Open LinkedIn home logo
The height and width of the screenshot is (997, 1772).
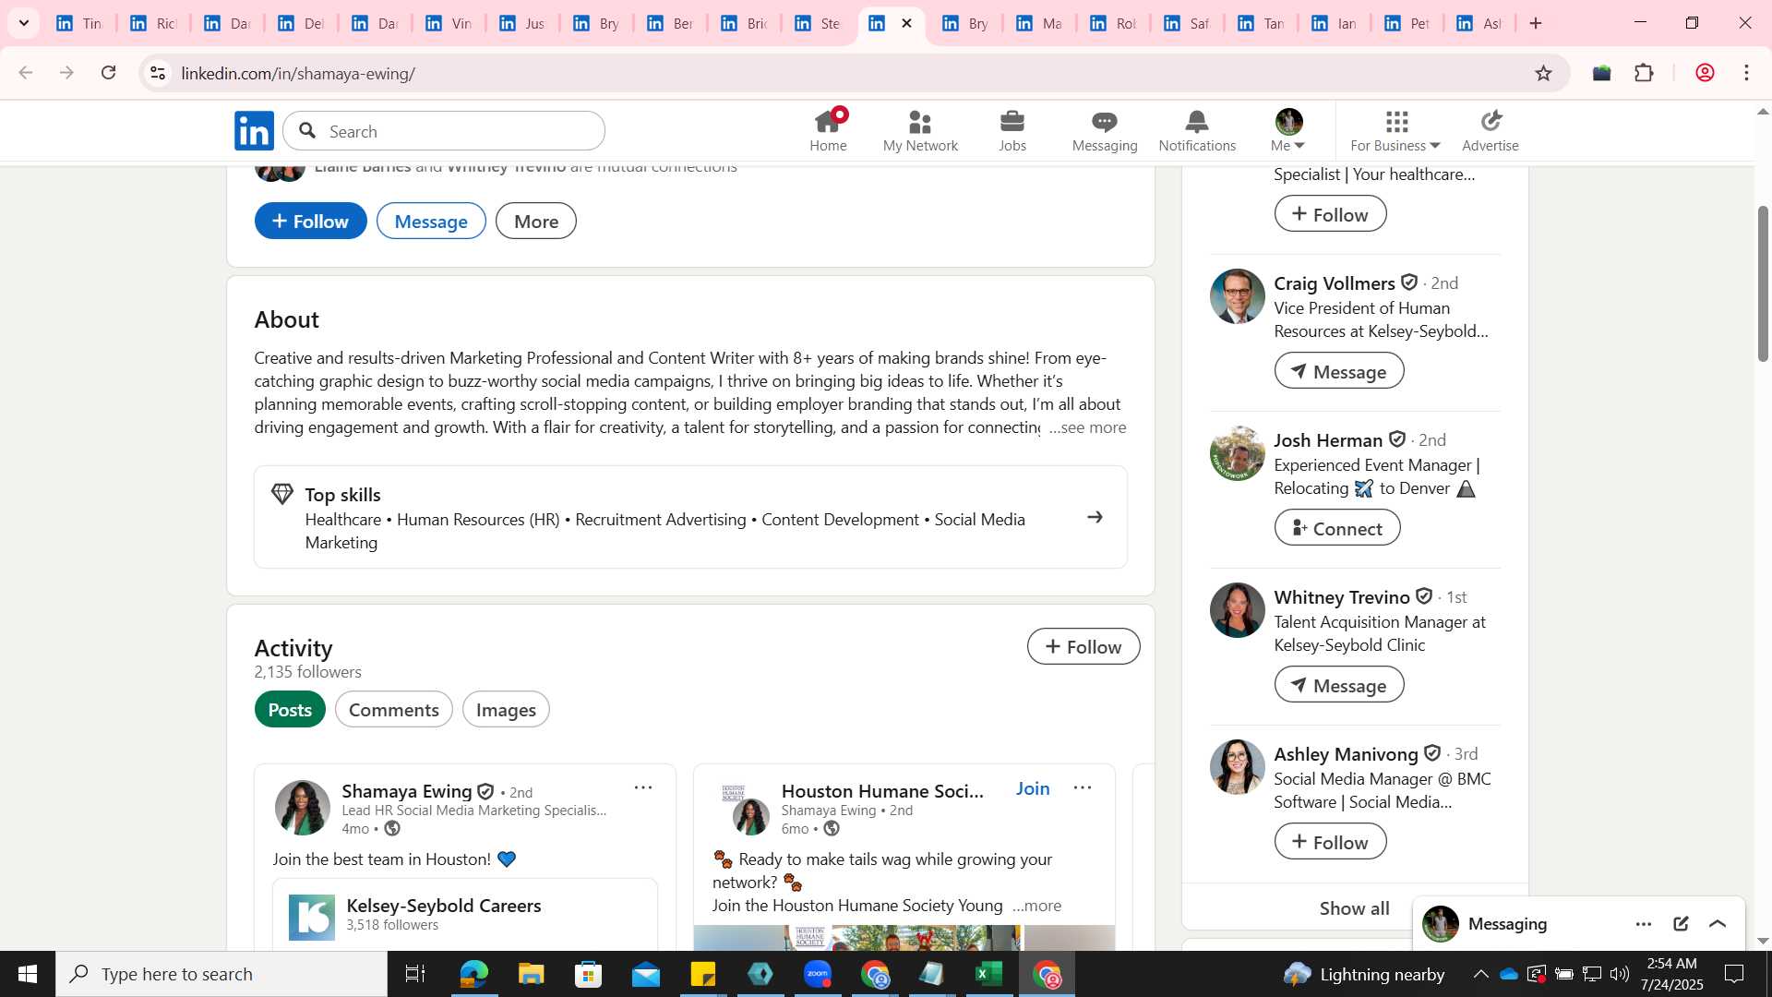pyautogui.click(x=254, y=131)
